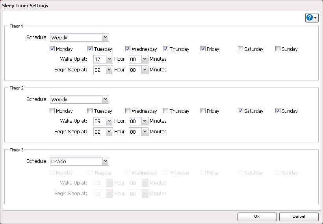Check Monday in Timer 2
The width and height of the screenshot is (323, 224).
click(x=52, y=111)
